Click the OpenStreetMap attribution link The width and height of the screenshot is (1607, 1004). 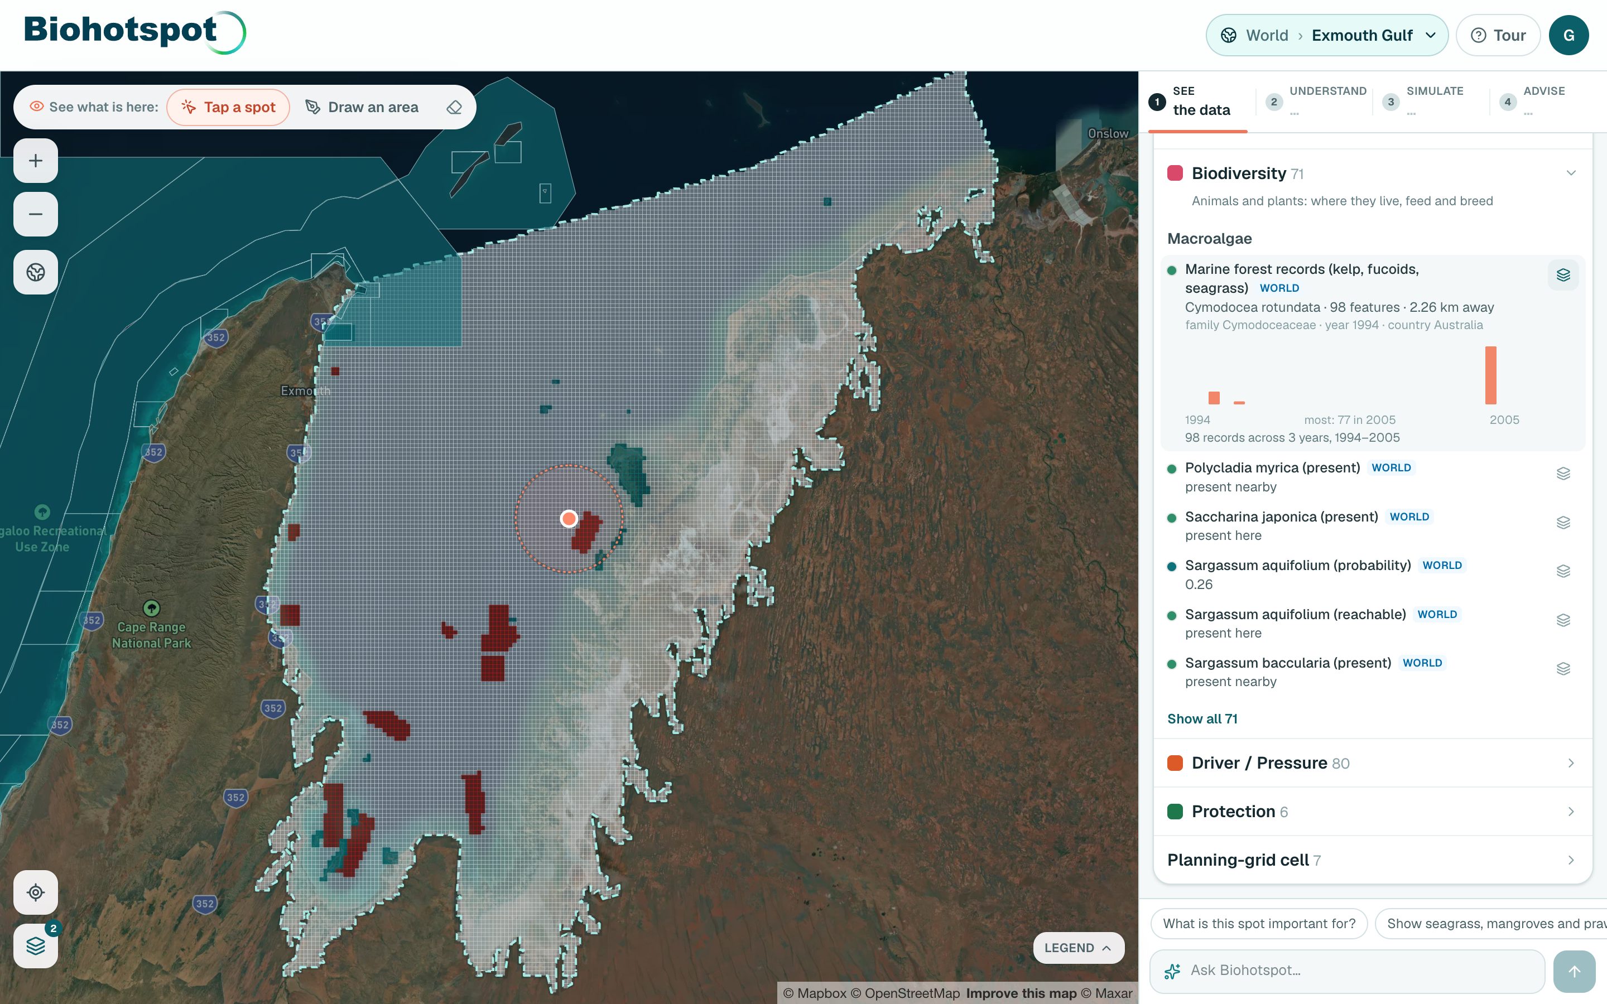point(905,993)
